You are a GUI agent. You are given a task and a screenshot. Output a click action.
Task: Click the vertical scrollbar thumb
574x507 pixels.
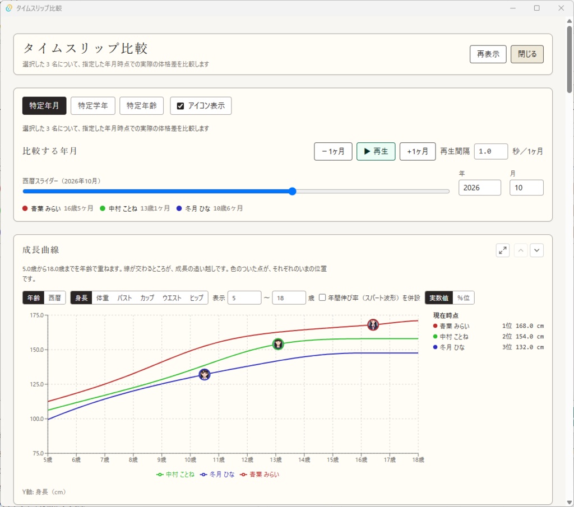coord(570,58)
